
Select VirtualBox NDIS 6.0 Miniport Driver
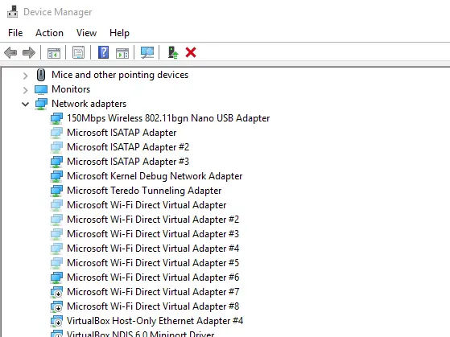click(141, 334)
